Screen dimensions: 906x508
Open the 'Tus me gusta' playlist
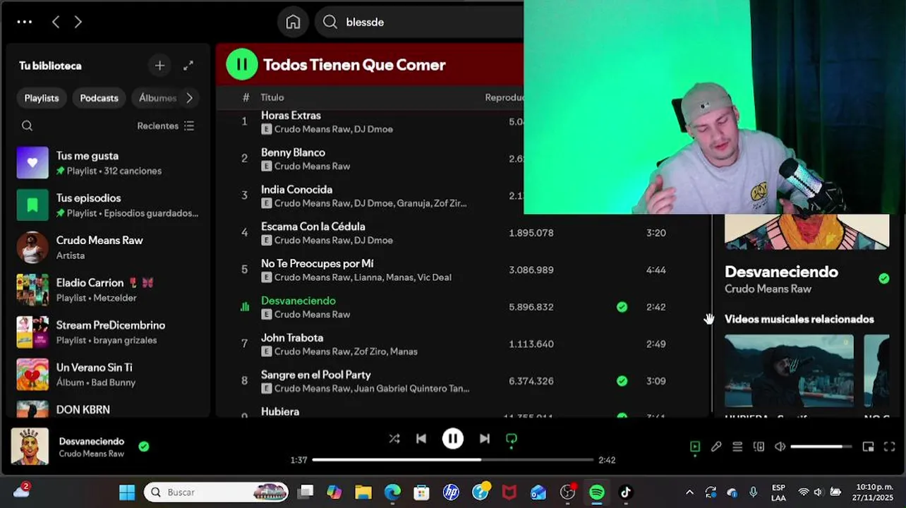coord(108,163)
